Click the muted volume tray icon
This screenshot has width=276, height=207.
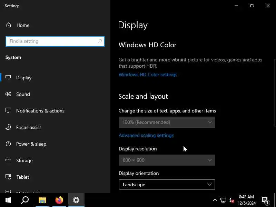231,200
